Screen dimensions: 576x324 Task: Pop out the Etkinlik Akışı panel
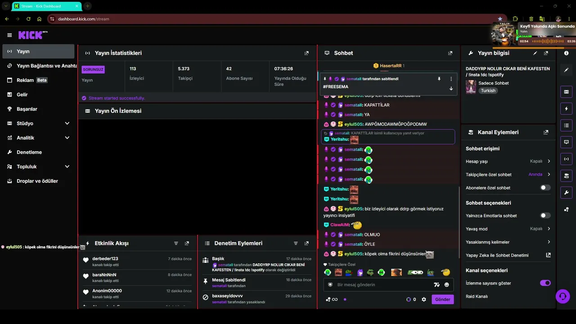point(187,243)
